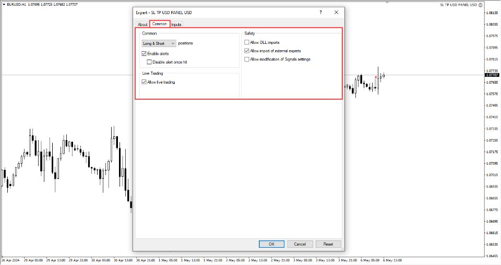Switch to the About tab

[142, 25]
